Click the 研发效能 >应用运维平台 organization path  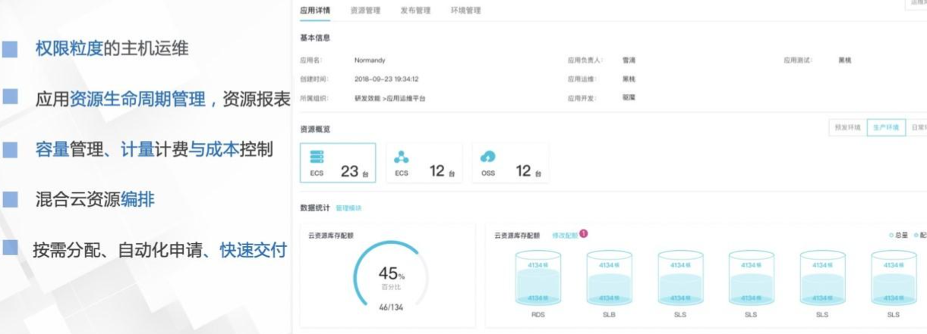[x=389, y=98]
